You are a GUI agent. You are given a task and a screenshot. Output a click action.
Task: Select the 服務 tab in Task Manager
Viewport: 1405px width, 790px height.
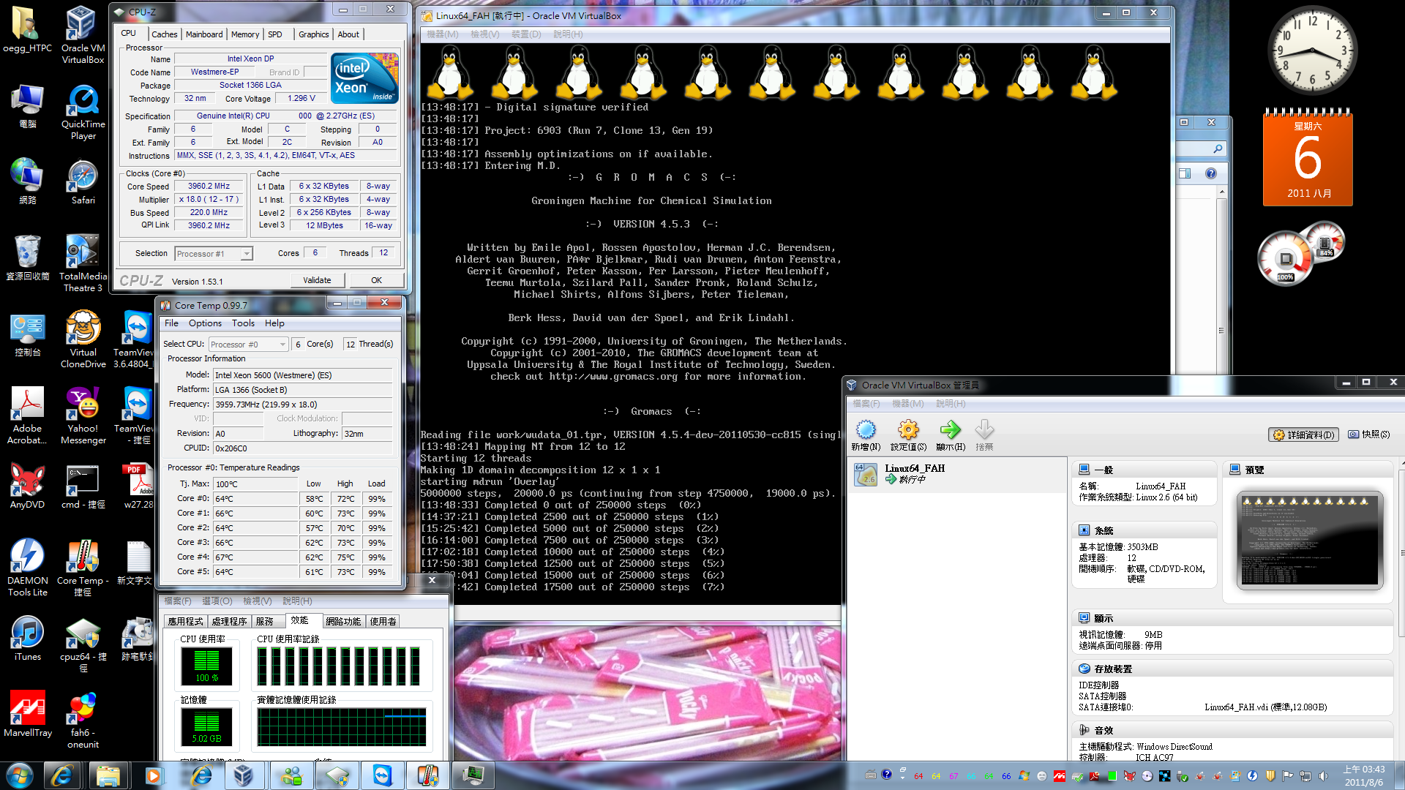pyautogui.click(x=265, y=621)
